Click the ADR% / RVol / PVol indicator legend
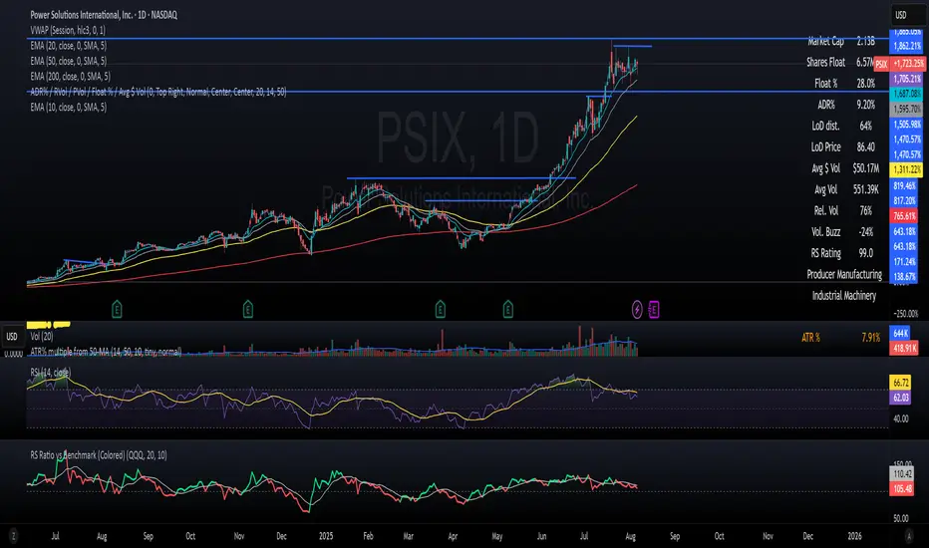This screenshot has width=929, height=548. click(158, 92)
